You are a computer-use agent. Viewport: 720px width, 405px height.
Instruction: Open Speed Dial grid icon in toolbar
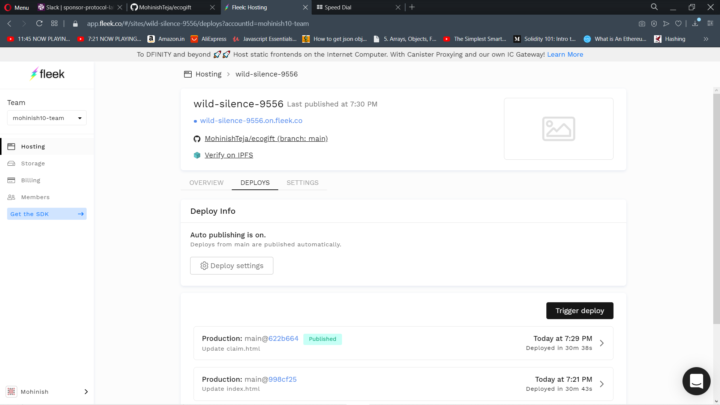click(x=54, y=24)
